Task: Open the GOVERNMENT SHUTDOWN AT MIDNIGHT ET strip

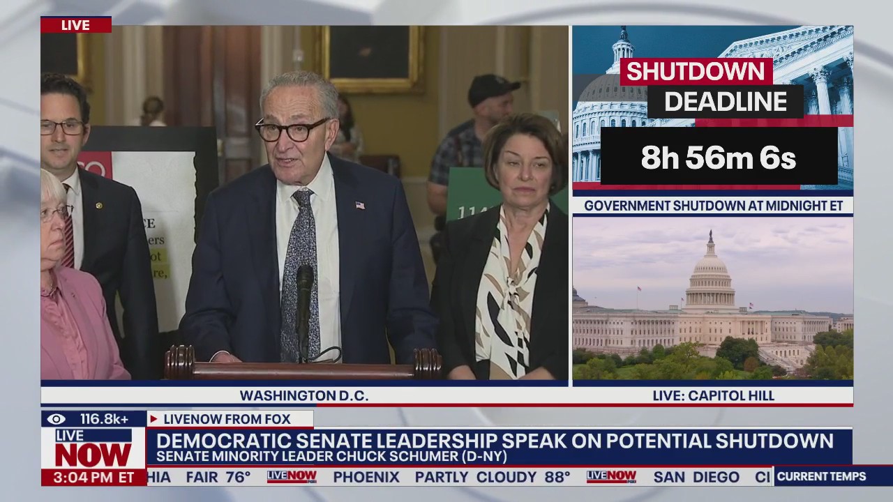Action: click(715, 206)
